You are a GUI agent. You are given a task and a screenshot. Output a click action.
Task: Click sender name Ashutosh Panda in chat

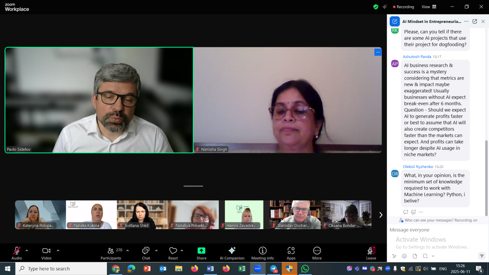coord(417,57)
